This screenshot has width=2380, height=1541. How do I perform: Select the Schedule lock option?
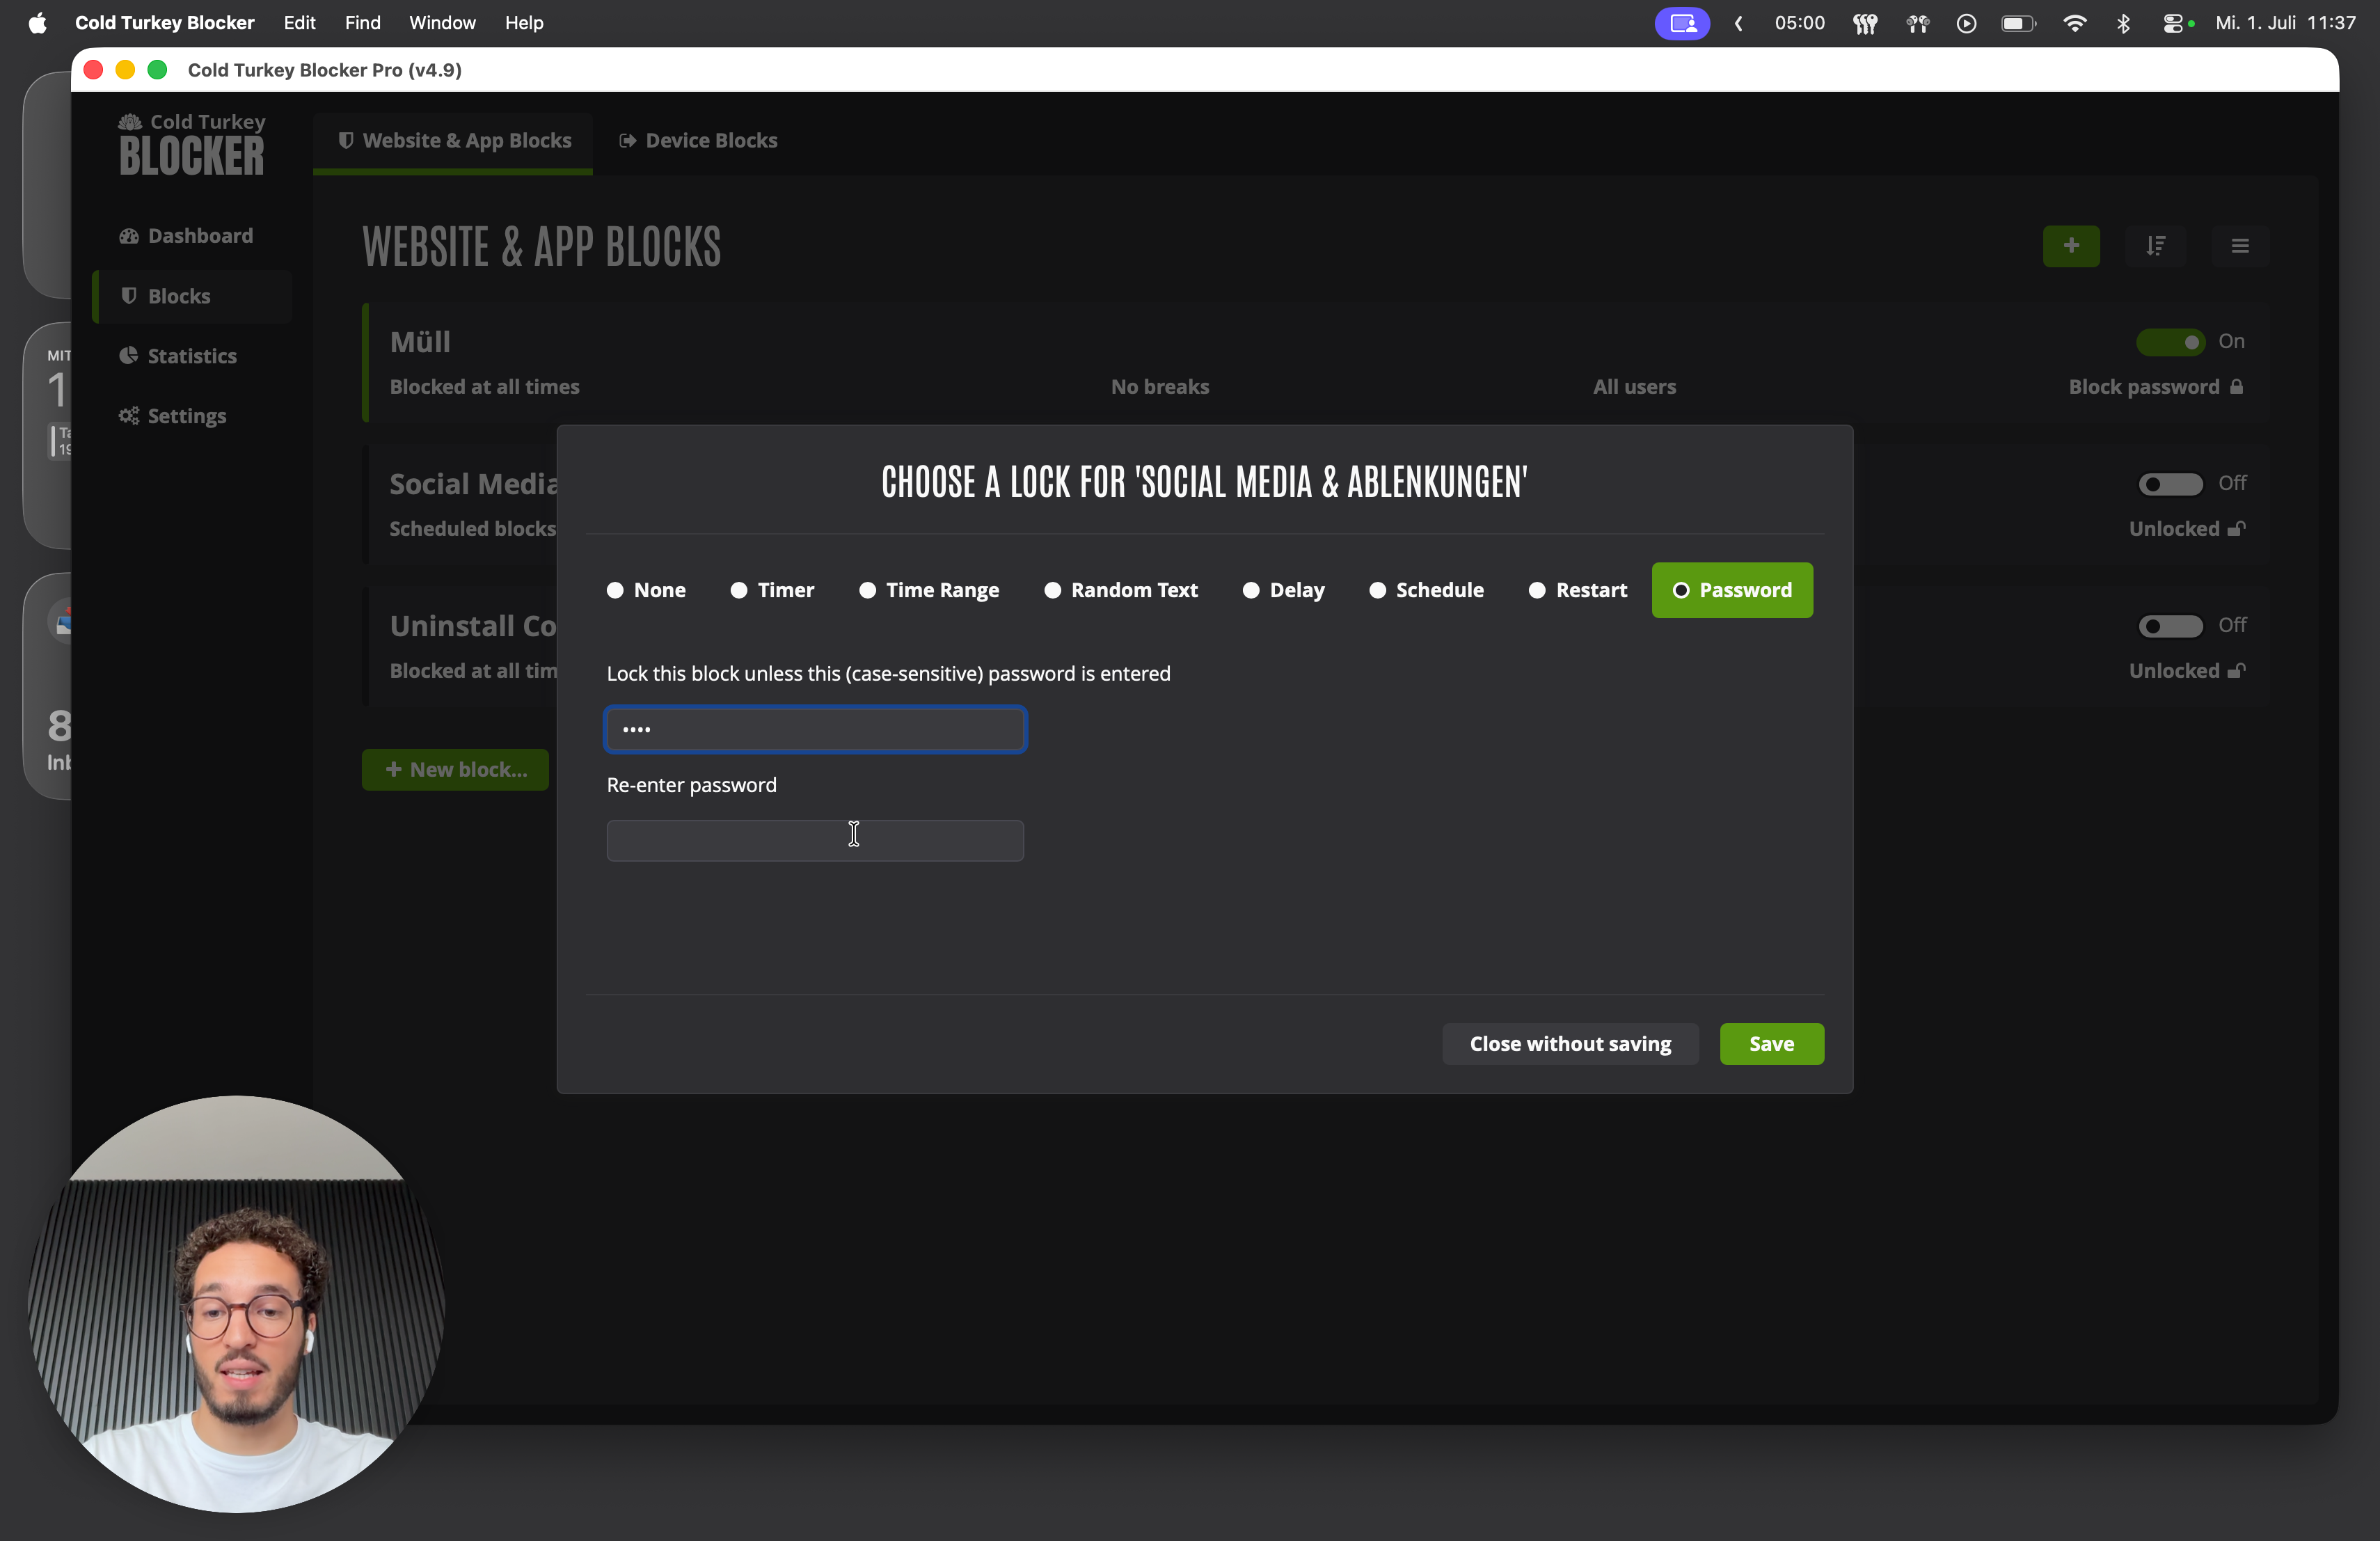click(x=1426, y=590)
